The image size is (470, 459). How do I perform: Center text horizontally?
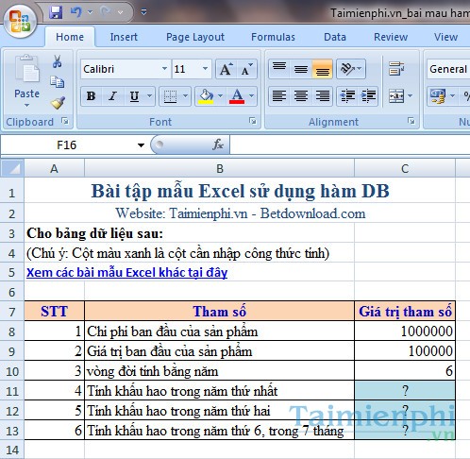[301, 96]
